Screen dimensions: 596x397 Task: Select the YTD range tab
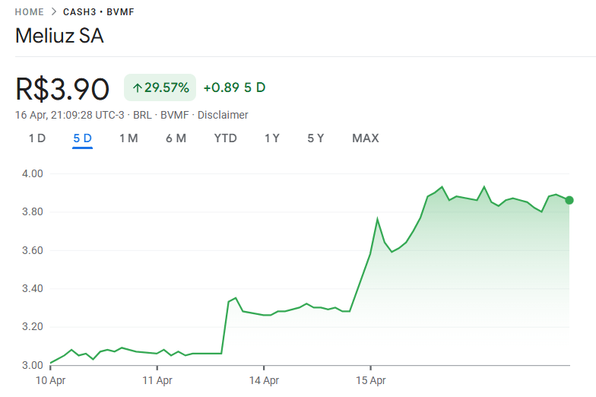[x=225, y=138]
